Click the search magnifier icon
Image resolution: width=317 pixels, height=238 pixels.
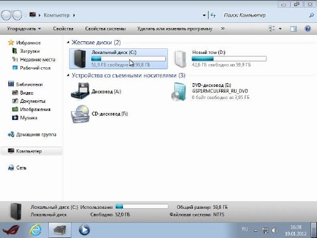(x=311, y=15)
